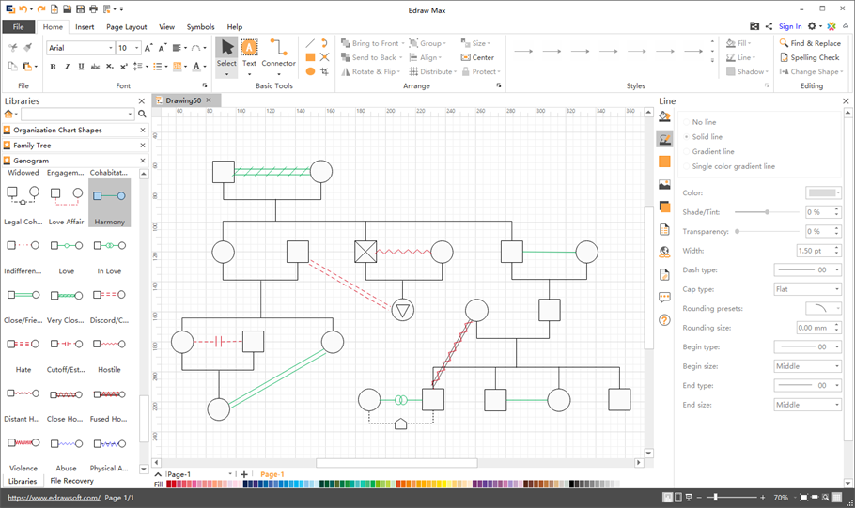The width and height of the screenshot is (855, 508).
Task: Expand the Begin size dropdown
Action: (x=807, y=366)
